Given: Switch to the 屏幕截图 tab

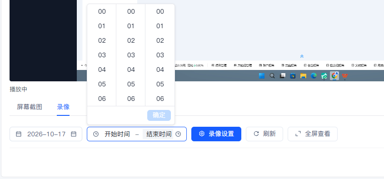Looking at the screenshot, I should point(30,107).
